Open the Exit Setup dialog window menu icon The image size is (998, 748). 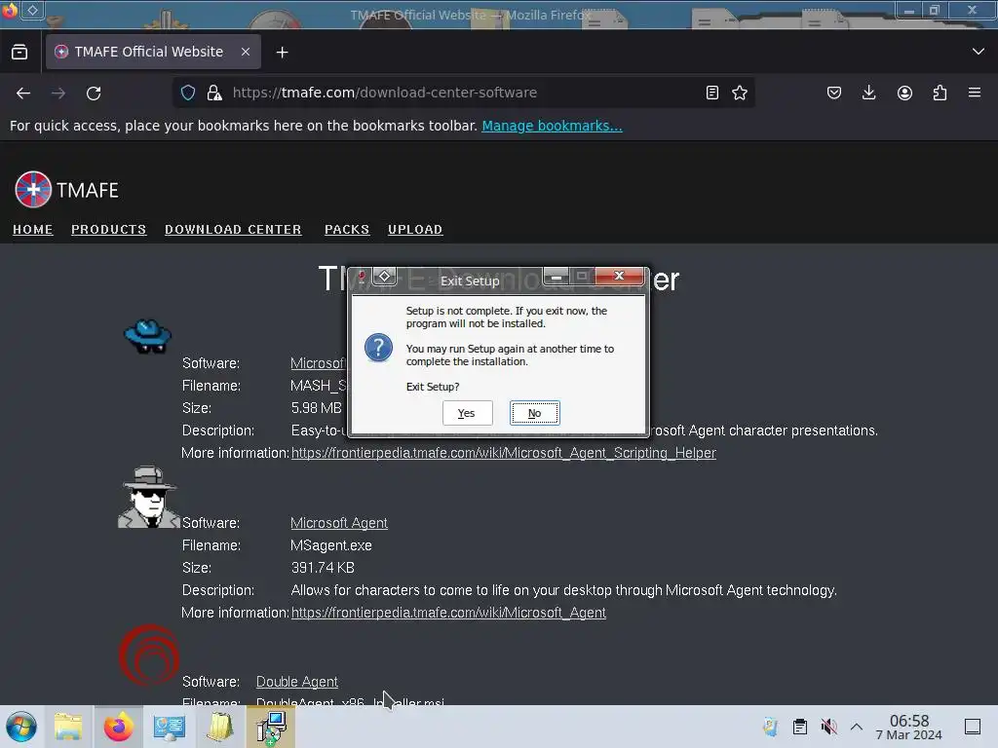click(384, 277)
